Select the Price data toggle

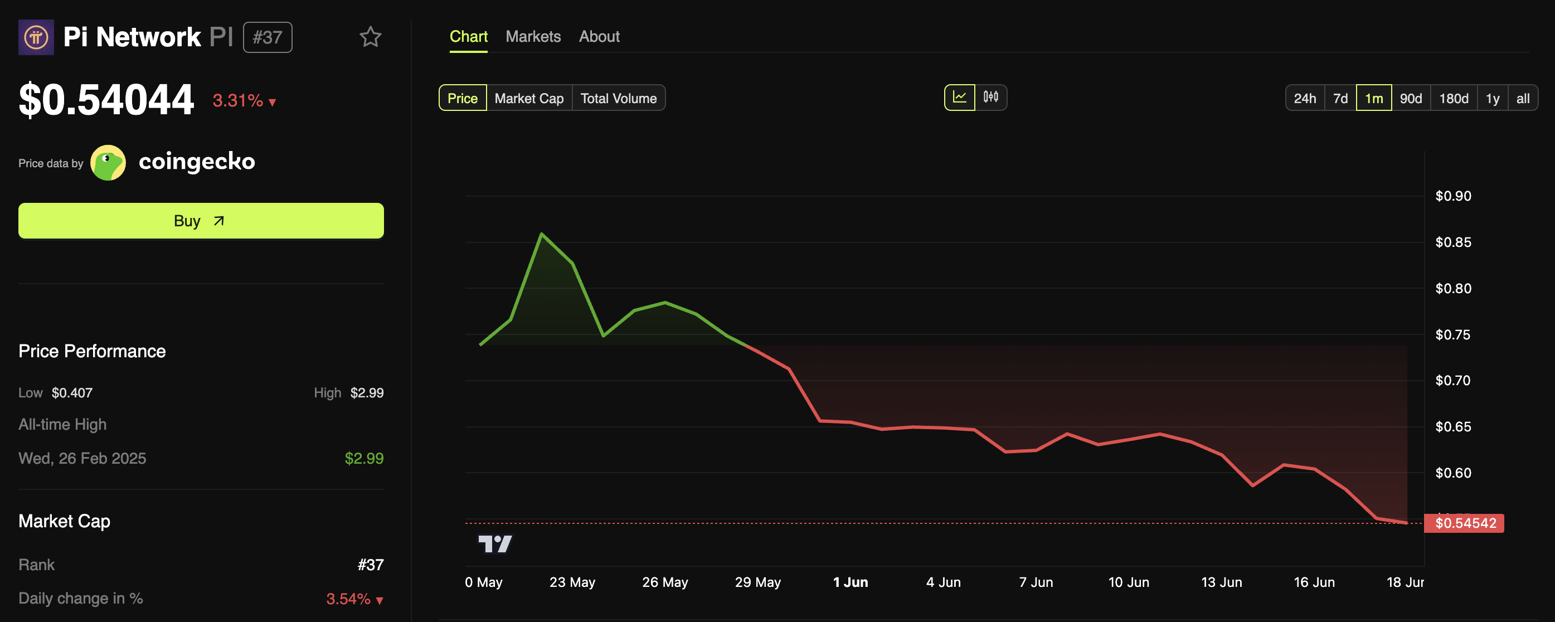[x=463, y=99]
